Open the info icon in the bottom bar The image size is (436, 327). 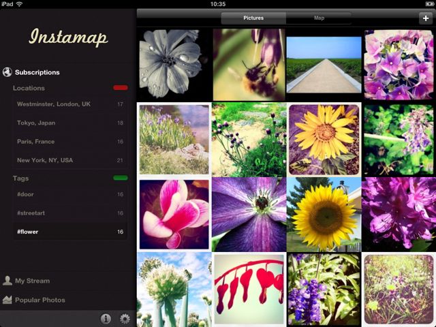106,319
